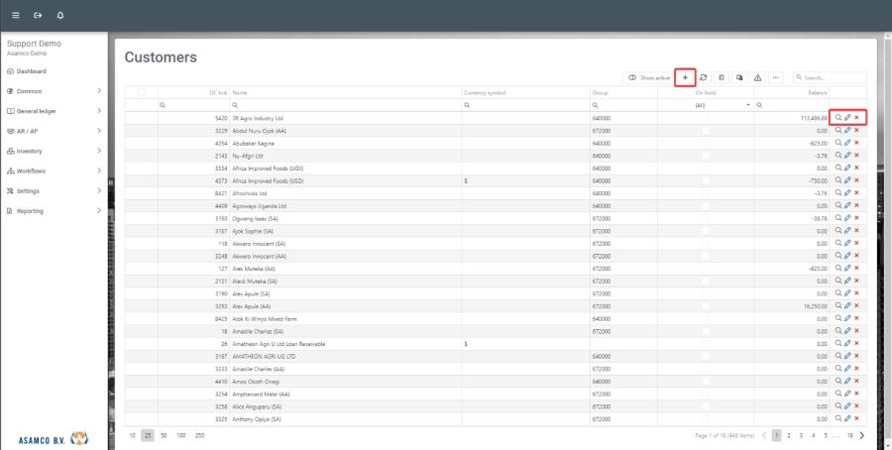The image size is (892, 450).
Task: Open the notifications bell
Action: pyautogui.click(x=60, y=16)
